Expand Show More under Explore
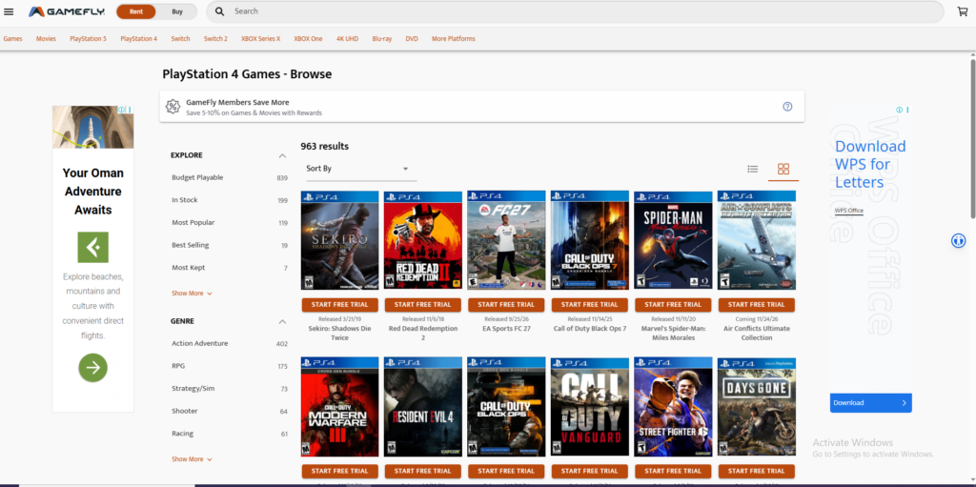This screenshot has width=976, height=487. (192, 294)
